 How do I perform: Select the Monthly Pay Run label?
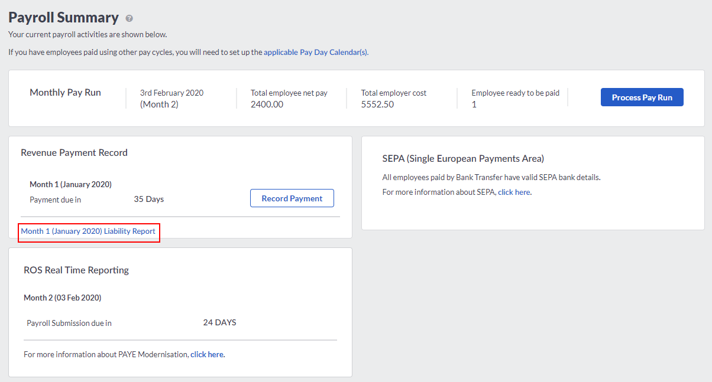[x=65, y=93]
